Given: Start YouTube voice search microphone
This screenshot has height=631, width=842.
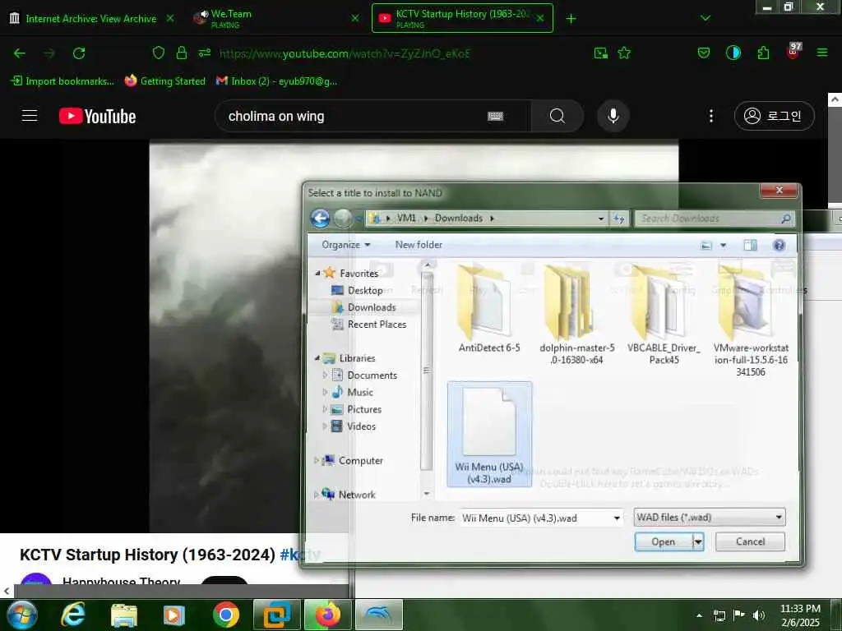Looking at the screenshot, I should tap(613, 116).
